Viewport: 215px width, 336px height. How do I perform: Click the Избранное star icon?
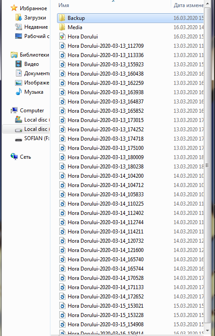tap(14, 8)
